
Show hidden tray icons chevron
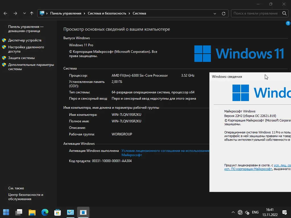coord(233,212)
